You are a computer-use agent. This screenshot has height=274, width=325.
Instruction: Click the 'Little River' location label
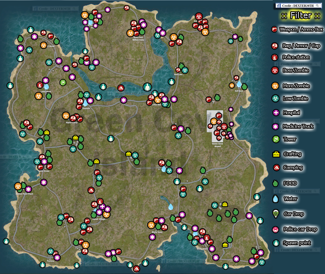point(157,104)
